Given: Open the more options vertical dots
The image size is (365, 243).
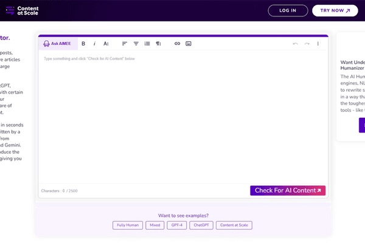Looking at the screenshot, I should 318,44.
